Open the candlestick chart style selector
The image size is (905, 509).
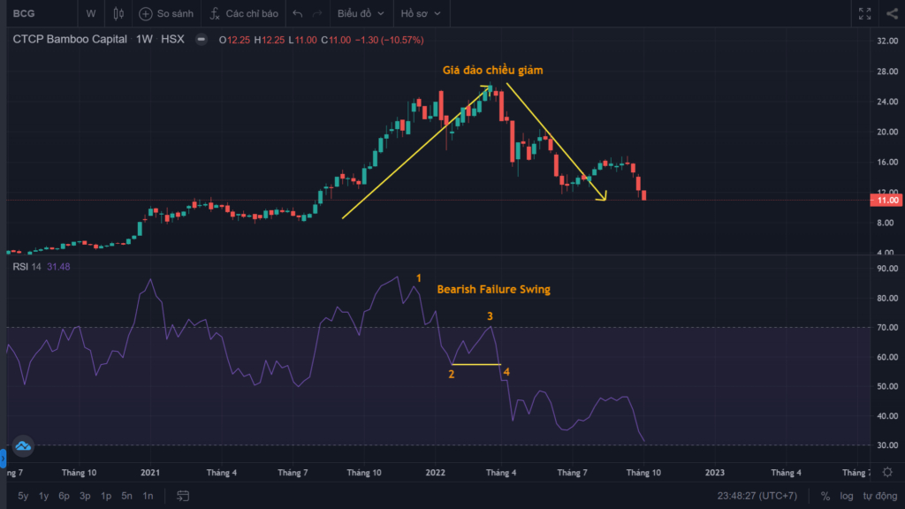(x=118, y=13)
